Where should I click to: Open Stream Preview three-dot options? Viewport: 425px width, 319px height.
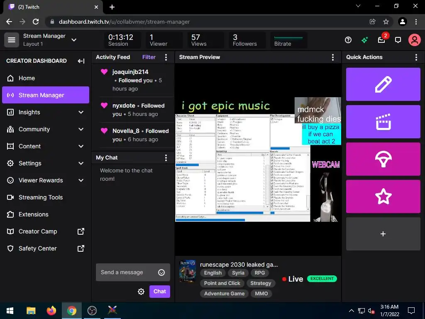pos(332,57)
